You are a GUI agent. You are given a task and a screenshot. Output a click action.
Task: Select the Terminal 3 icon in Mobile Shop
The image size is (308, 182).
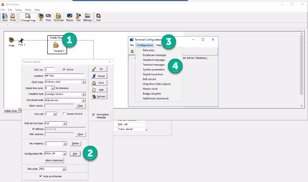pyautogui.click(x=56, y=45)
